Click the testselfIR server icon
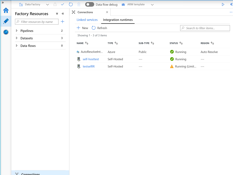The width and height of the screenshot is (233, 175). tap(79, 67)
